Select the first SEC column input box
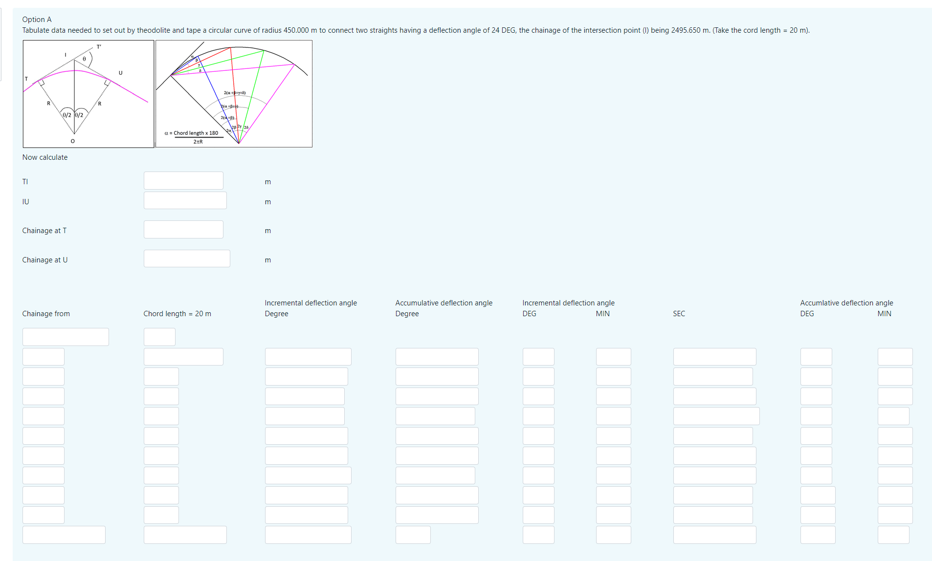The image size is (932, 561). click(714, 356)
